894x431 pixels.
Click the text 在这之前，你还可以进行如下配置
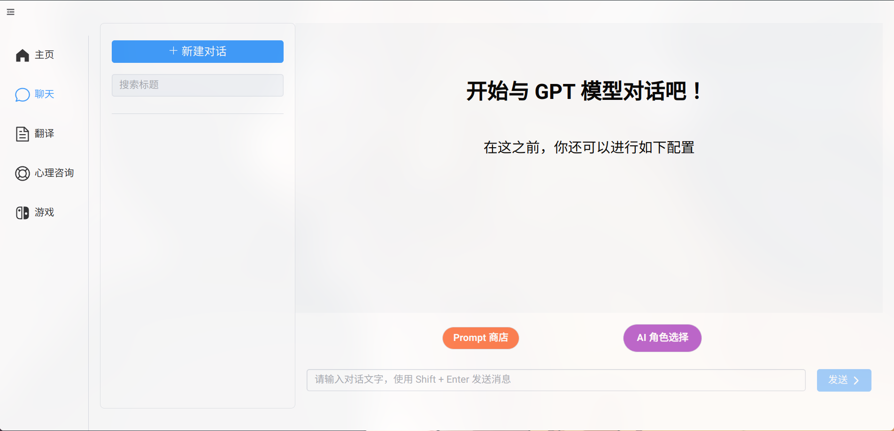[589, 148]
